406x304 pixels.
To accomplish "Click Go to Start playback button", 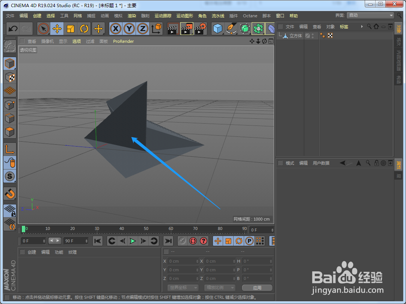I will pos(98,241).
